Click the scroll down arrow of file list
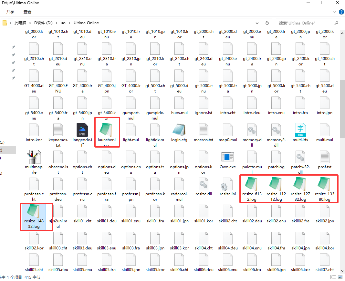 click(342, 271)
